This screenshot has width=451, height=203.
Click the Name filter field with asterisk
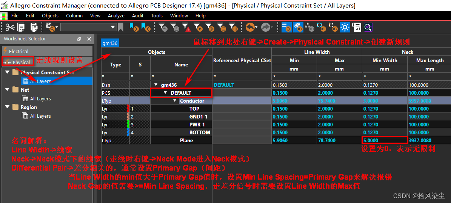(181, 77)
